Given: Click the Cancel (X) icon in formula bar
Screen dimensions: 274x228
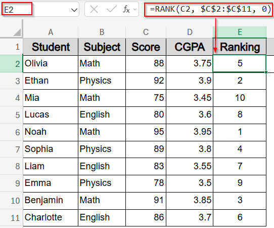Looking at the screenshot, I should [x=94, y=9].
